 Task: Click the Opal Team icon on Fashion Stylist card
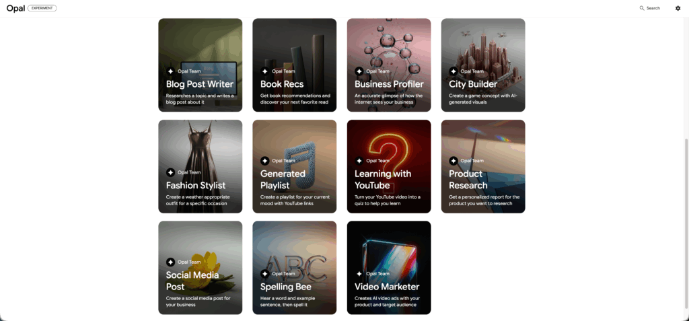click(x=170, y=172)
